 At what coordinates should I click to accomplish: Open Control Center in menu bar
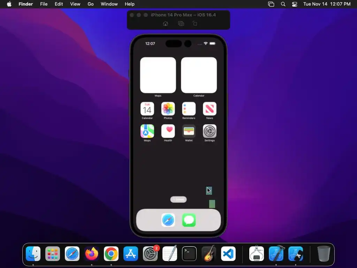coord(294,4)
